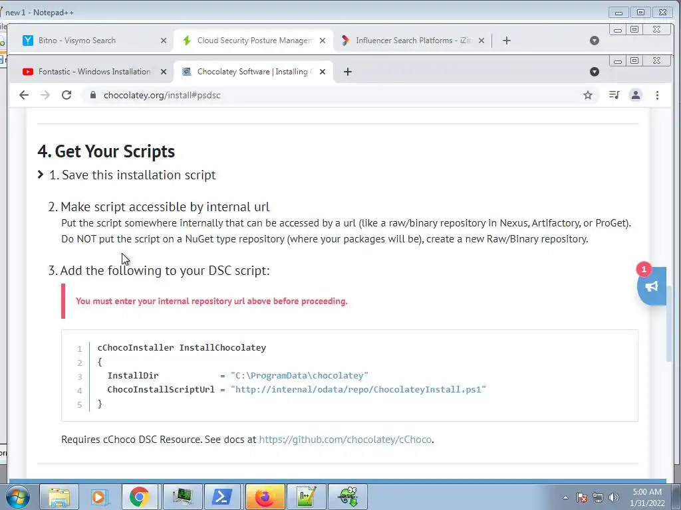Click the address bar URL chocolatey.org/install#psdsc
The image size is (681, 510).
pos(162,95)
